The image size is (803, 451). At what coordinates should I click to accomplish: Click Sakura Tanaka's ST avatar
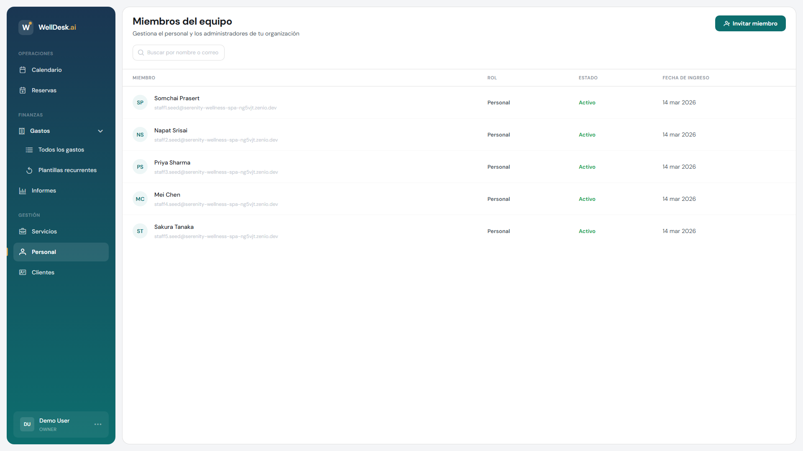(x=140, y=231)
